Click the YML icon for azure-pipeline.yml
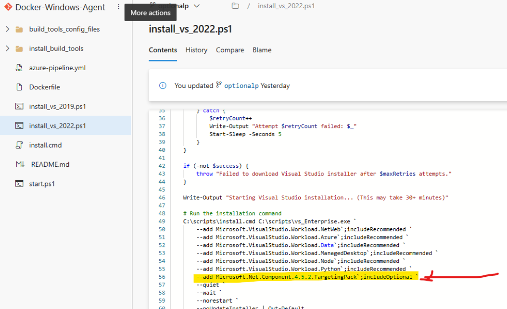507x309 pixels. (x=19, y=68)
